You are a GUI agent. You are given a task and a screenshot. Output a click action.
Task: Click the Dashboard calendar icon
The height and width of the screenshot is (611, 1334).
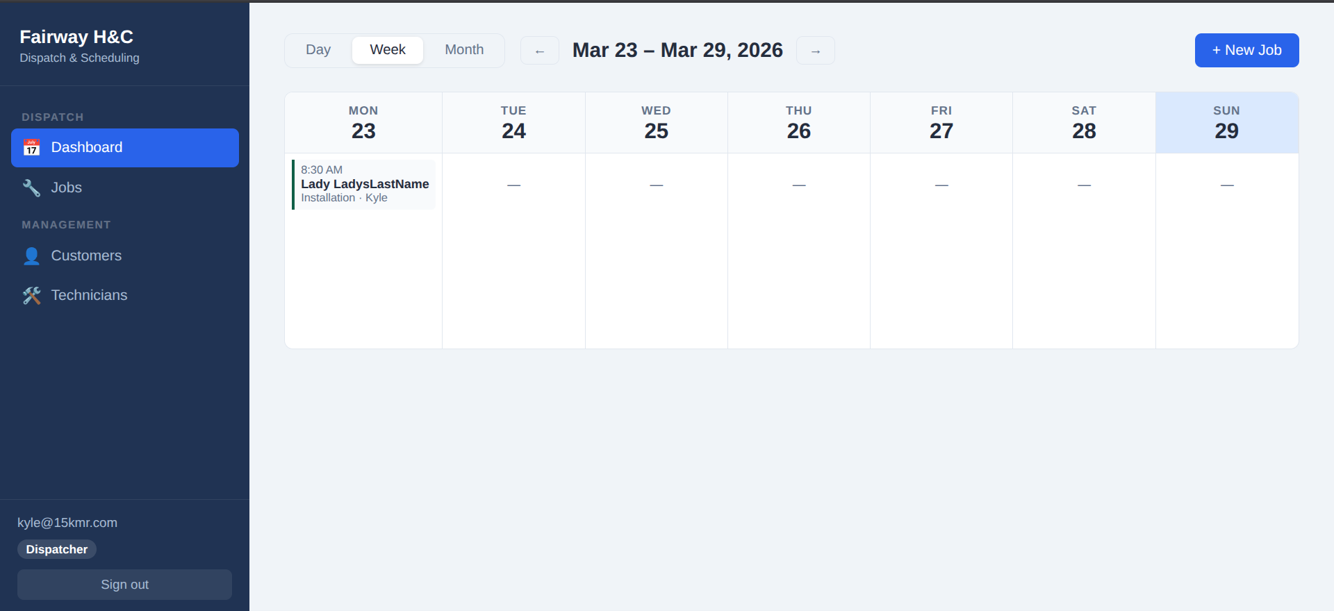point(32,147)
